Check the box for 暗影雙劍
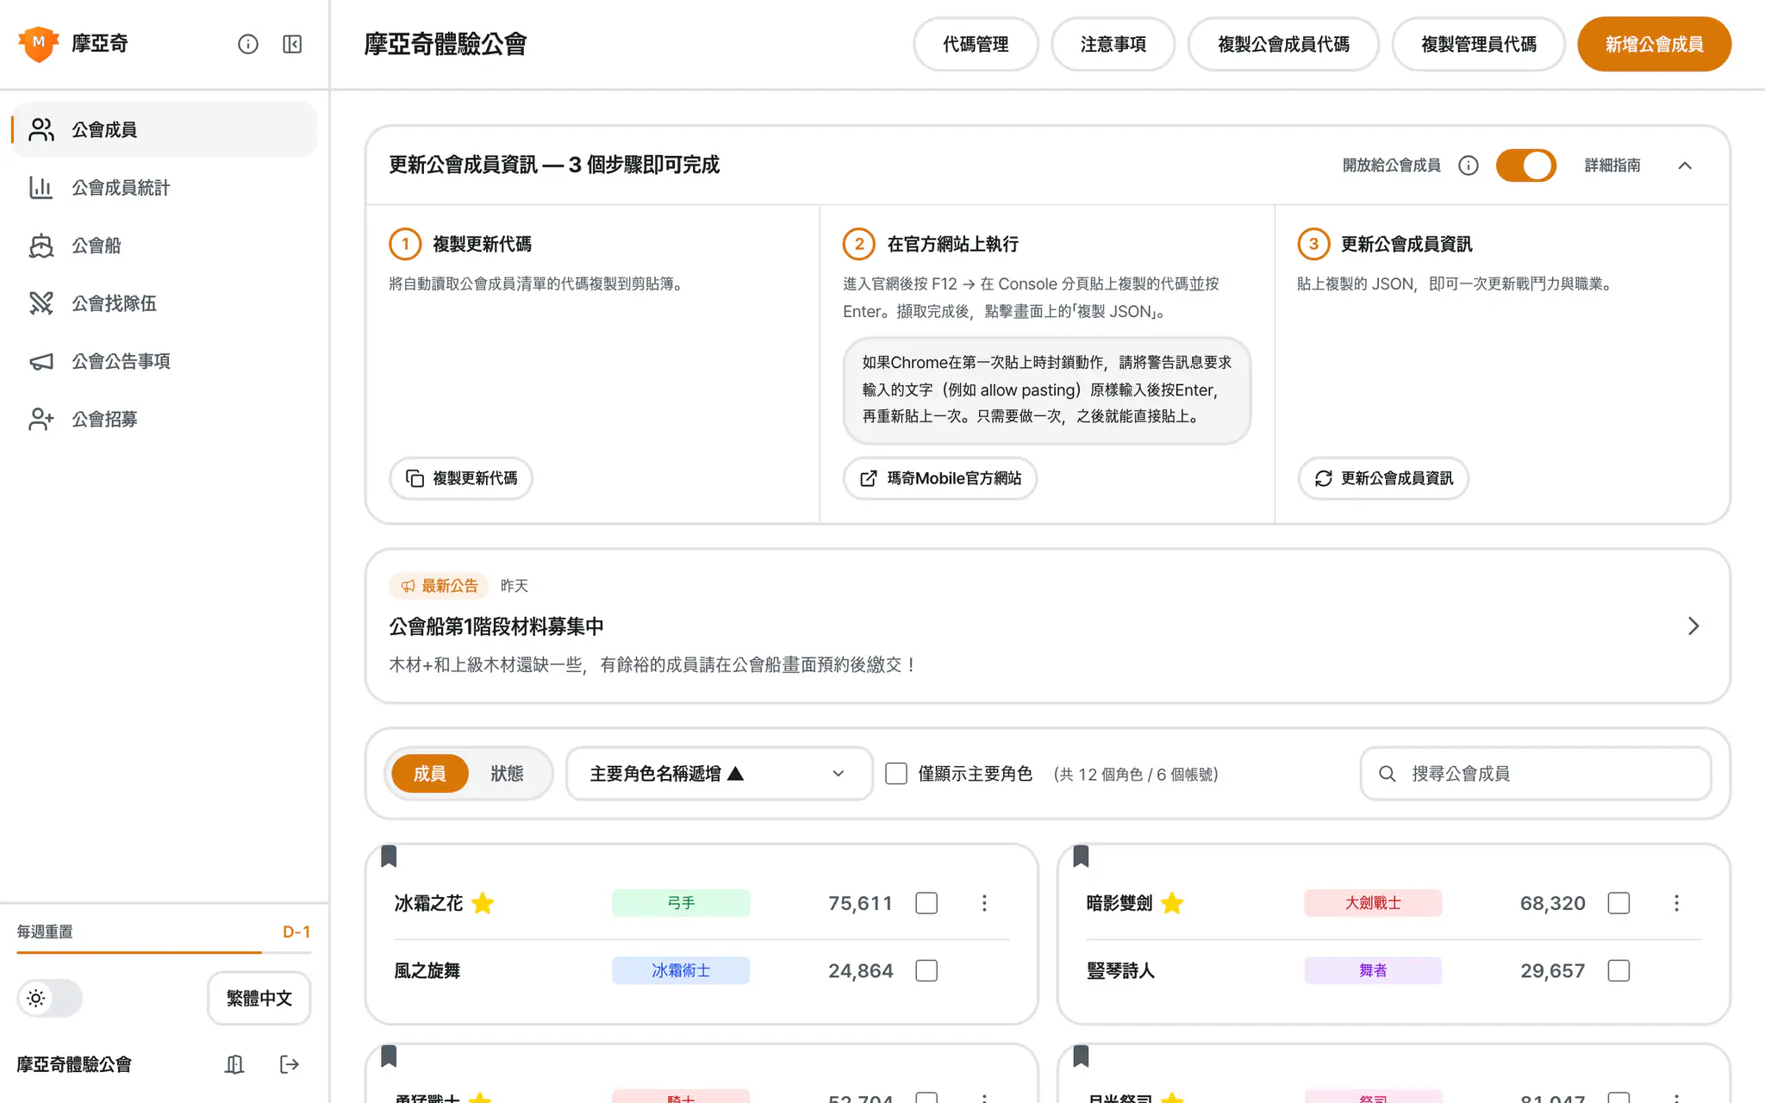The image size is (1765, 1103). pyautogui.click(x=1618, y=903)
